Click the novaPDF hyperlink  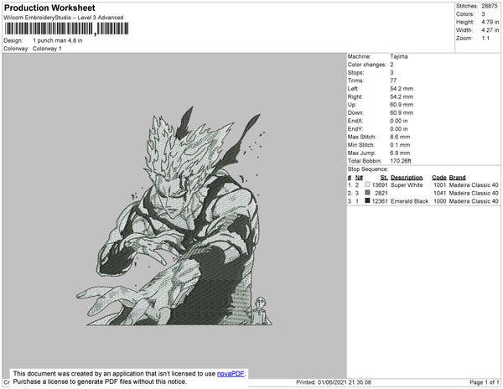pos(231,374)
